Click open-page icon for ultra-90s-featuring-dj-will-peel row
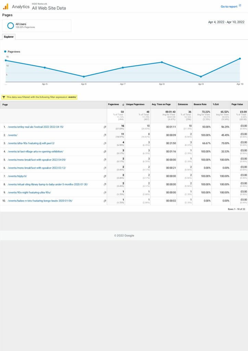Image resolution: width=248 pixels, height=351 pixels. tap(105, 143)
